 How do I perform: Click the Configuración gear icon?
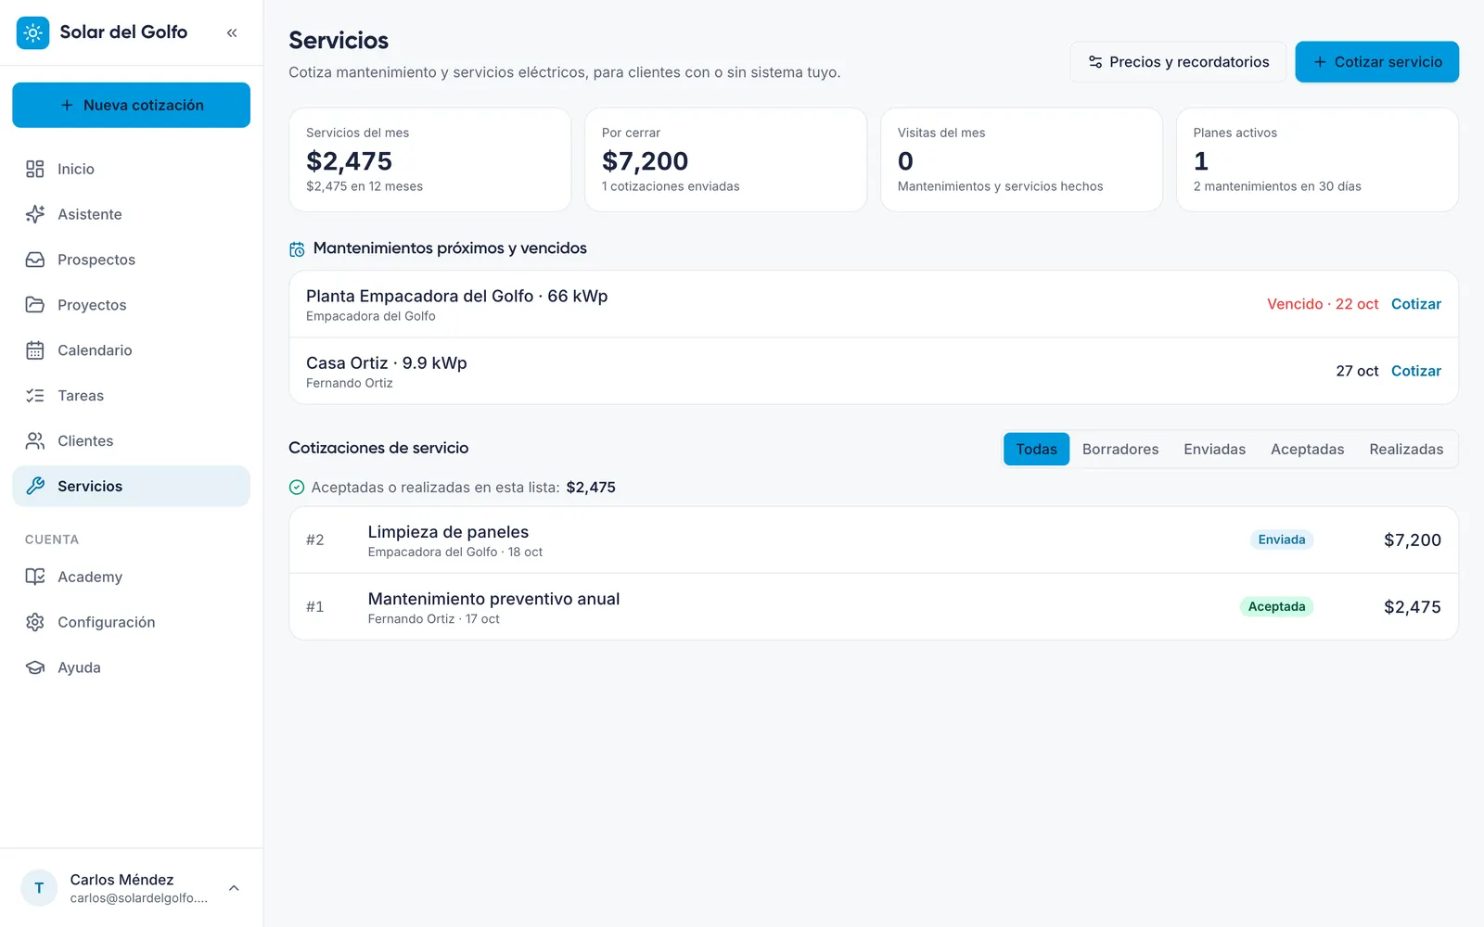click(35, 622)
